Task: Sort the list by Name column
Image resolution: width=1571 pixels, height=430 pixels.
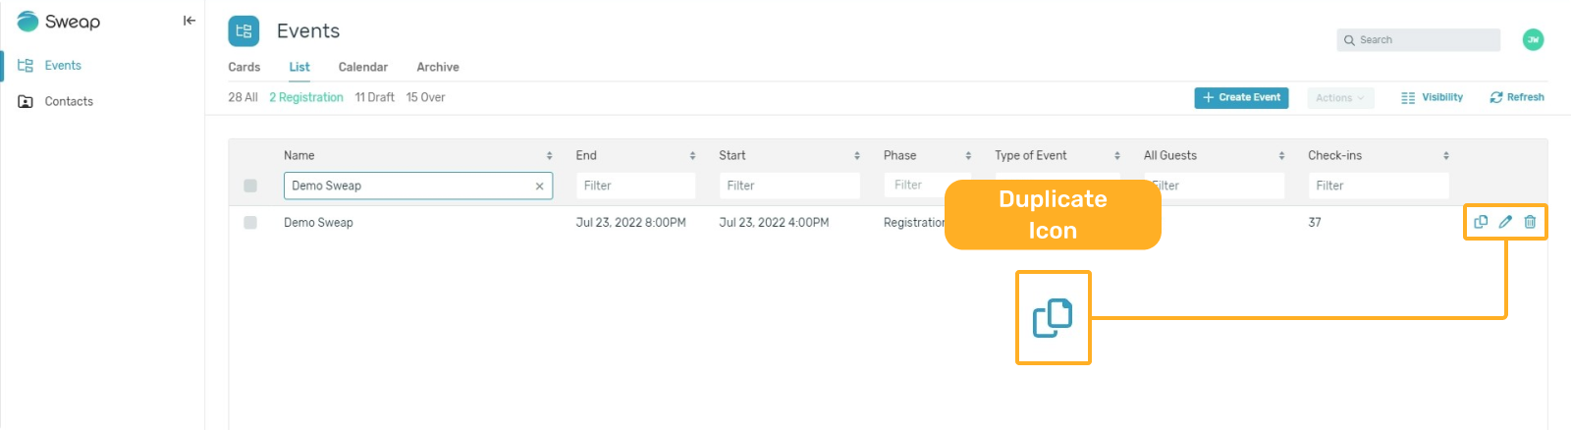Action: click(x=550, y=155)
